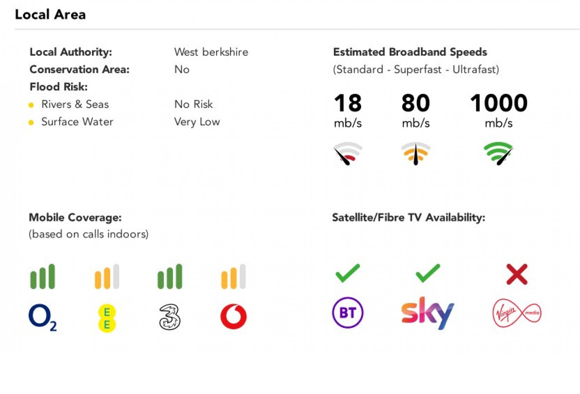The image size is (580, 394).
Task: Click the West berkshire authority value
Action: (211, 52)
